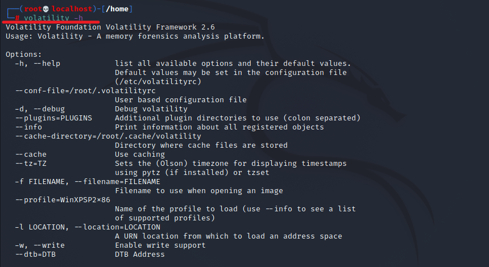The width and height of the screenshot is (489, 267).
Task: Click the '--tz=TZ' timezone option
Action: click(x=30, y=164)
